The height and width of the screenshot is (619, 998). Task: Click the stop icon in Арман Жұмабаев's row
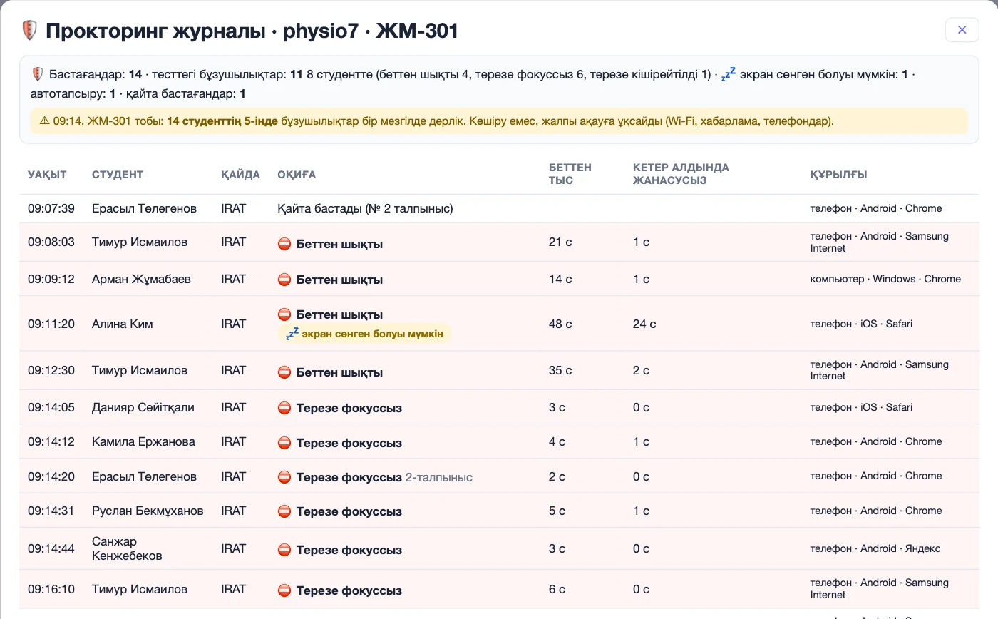click(284, 280)
